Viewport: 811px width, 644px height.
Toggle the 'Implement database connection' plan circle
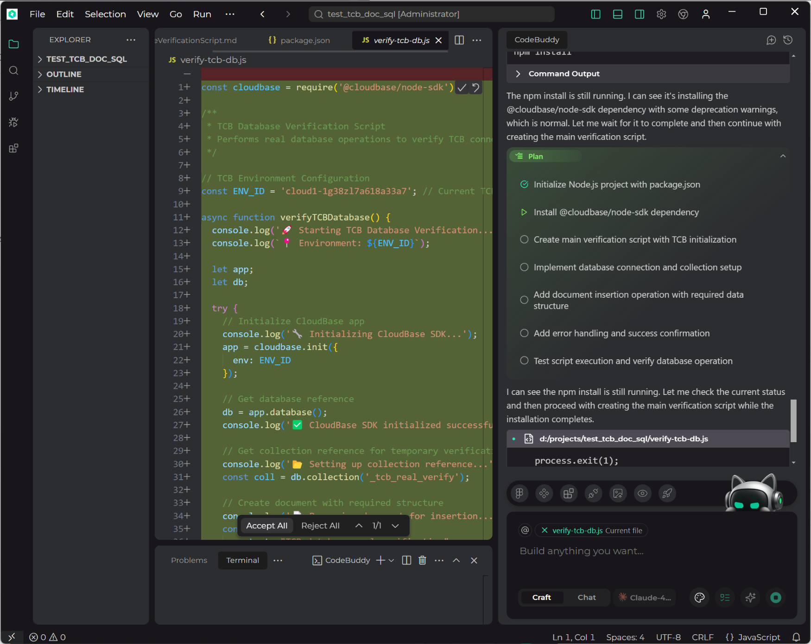(524, 267)
